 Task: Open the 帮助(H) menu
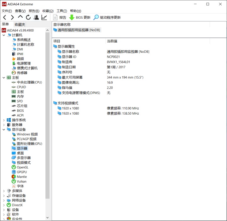point(76,11)
